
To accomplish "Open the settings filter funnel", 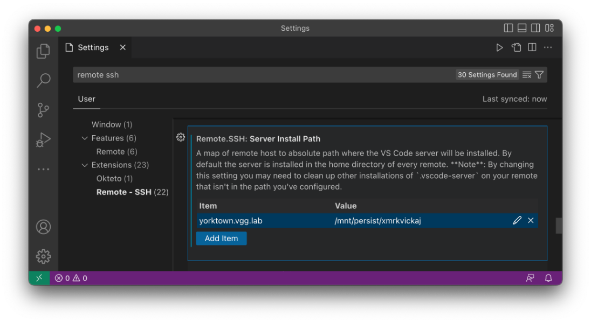I will coord(539,75).
